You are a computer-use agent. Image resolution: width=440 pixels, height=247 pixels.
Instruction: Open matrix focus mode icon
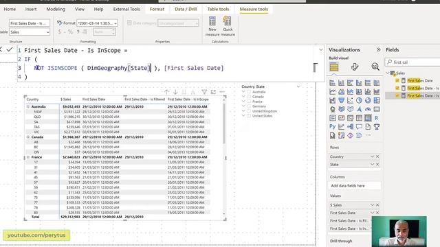(x=213, y=92)
